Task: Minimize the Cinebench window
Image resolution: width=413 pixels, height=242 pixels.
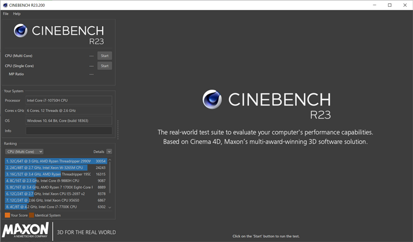Action: pyautogui.click(x=374, y=5)
